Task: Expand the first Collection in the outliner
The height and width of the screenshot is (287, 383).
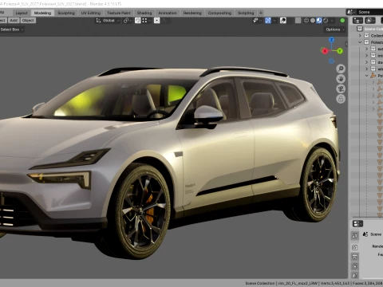Action: [x=360, y=36]
